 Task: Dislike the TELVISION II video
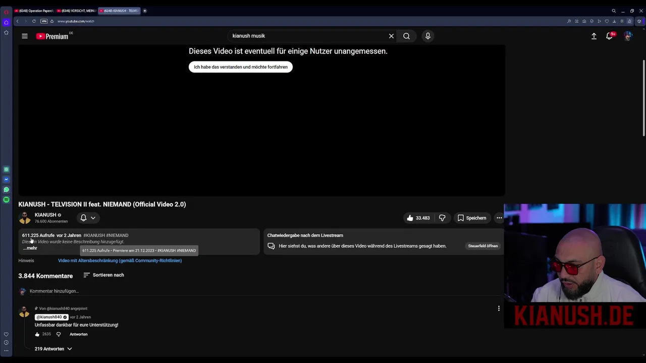(442, 218)
